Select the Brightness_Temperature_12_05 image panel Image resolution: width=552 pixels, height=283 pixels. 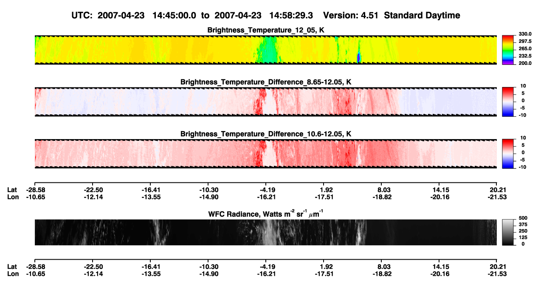coord(265,50)
